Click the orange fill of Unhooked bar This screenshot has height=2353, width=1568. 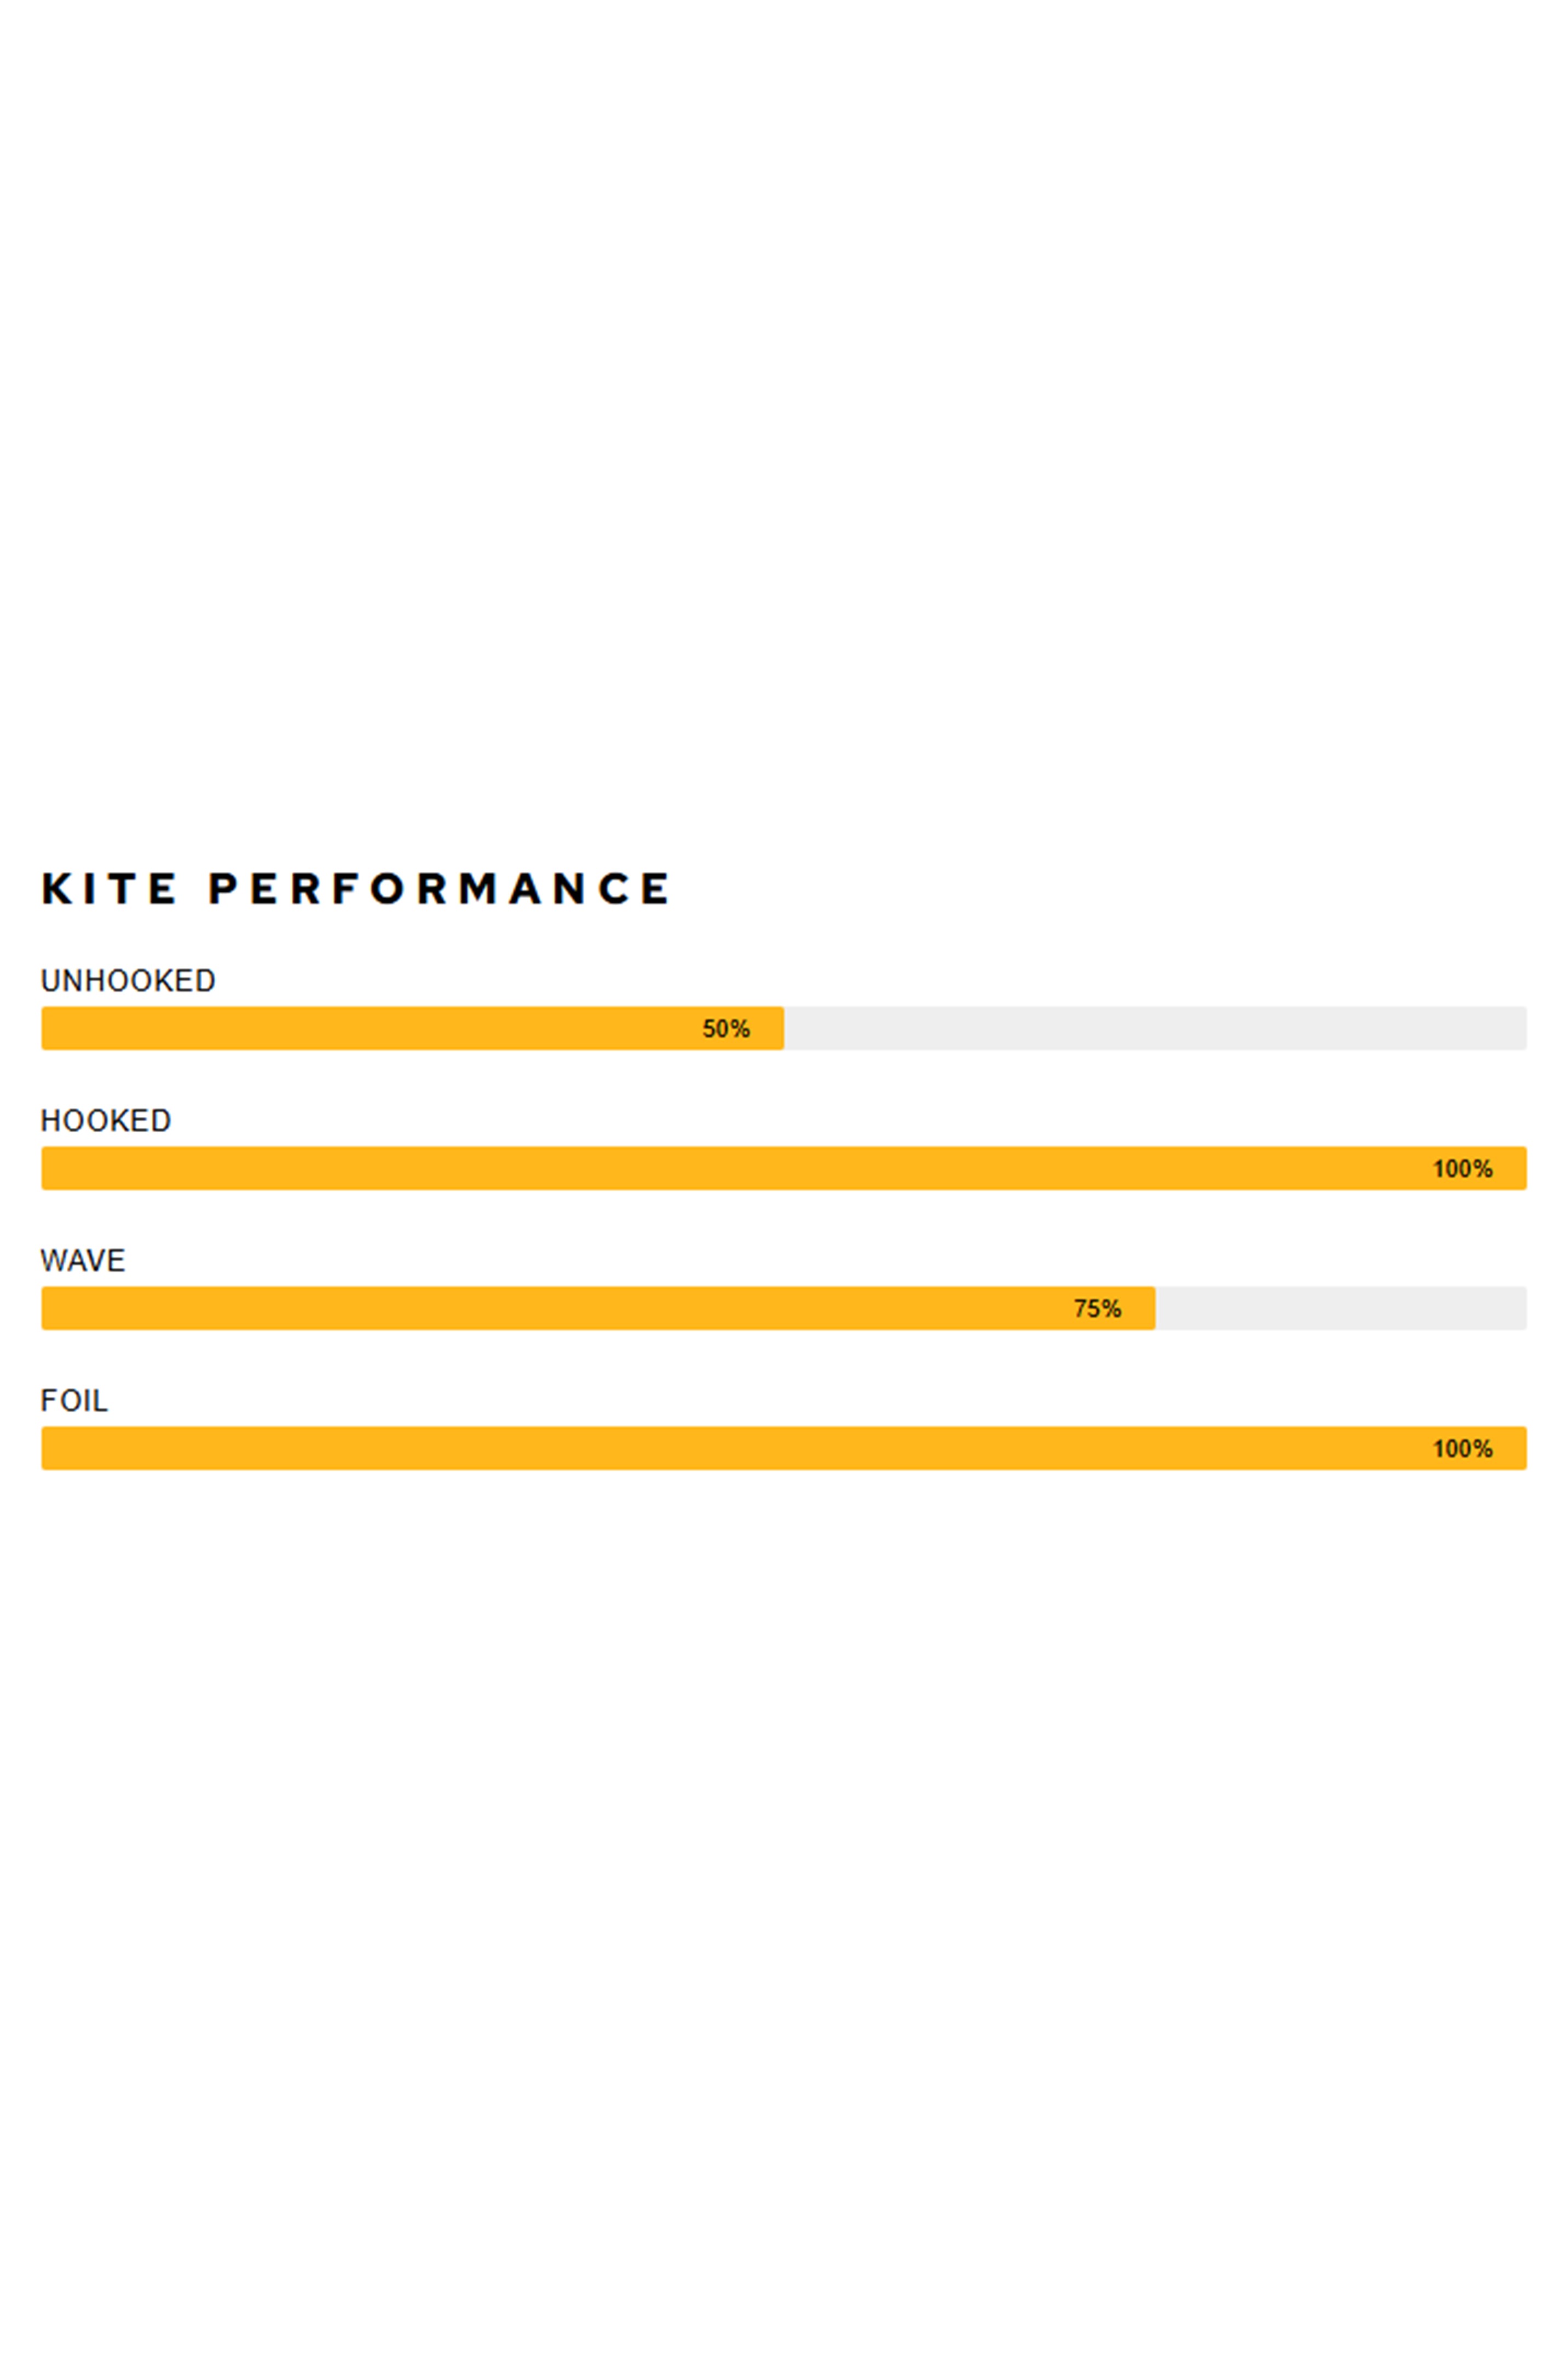point(370,1029)
